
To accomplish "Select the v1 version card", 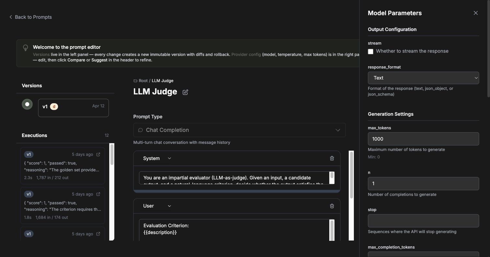I will 74,108.
